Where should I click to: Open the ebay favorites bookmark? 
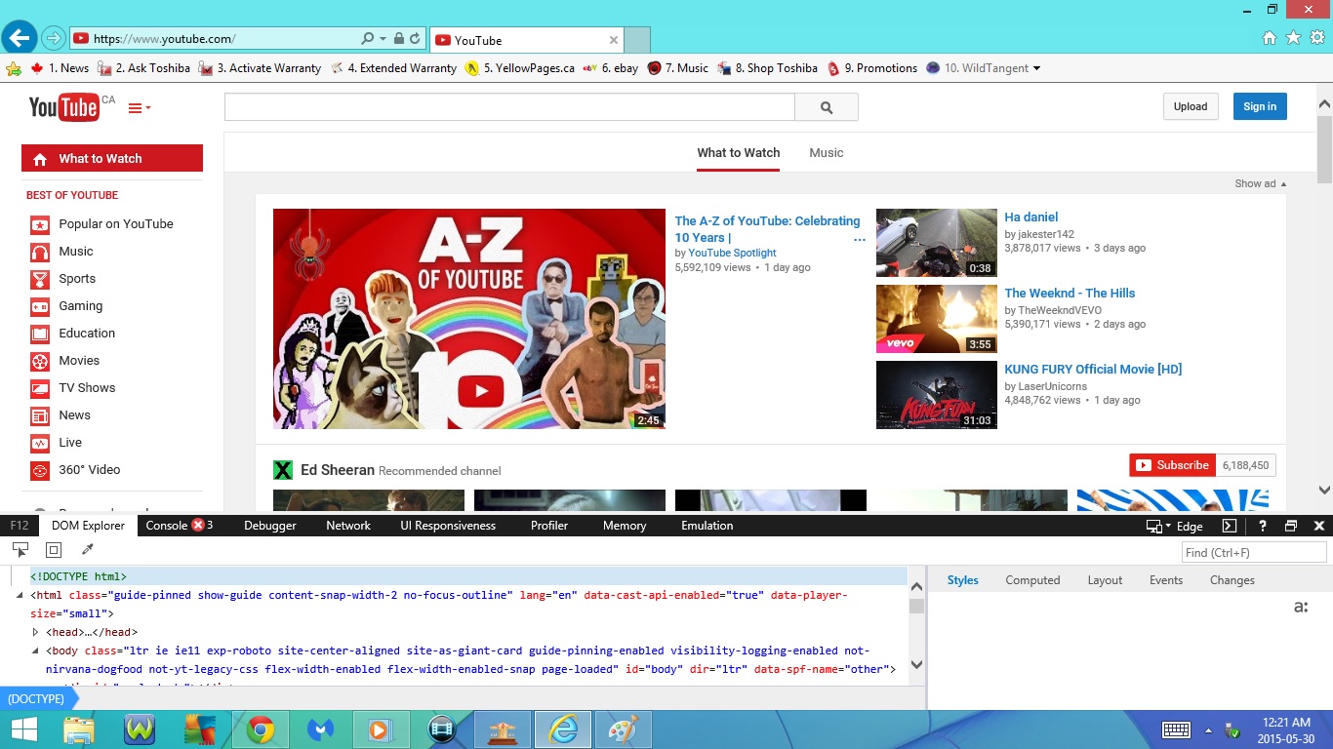coord(611,68)
